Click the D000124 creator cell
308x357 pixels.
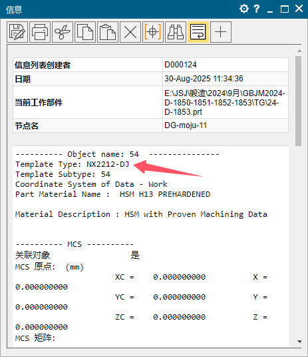pyautogui.click(x=226, y=65)
